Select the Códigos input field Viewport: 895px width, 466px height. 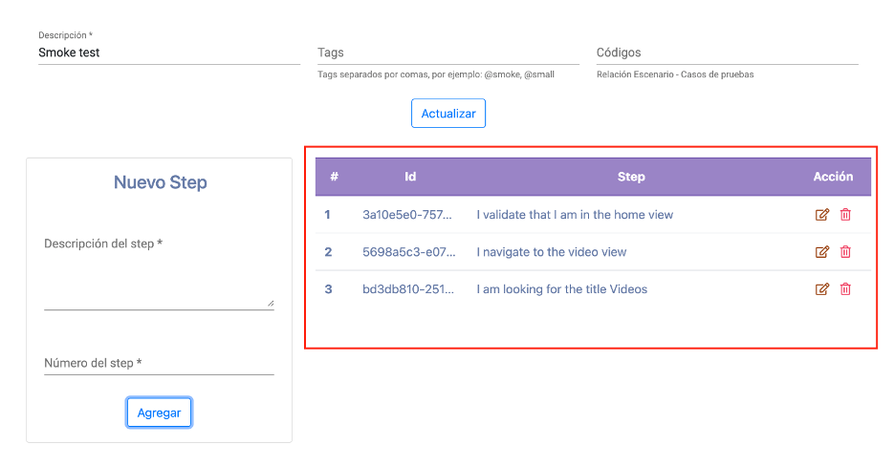(x=727, y=53)
